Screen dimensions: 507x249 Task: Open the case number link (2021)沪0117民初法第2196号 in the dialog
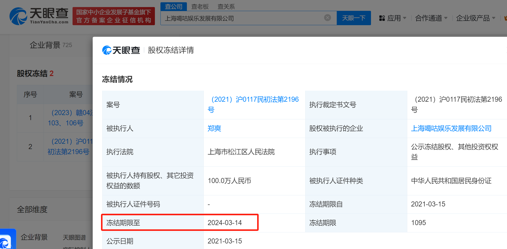[253, 104]
